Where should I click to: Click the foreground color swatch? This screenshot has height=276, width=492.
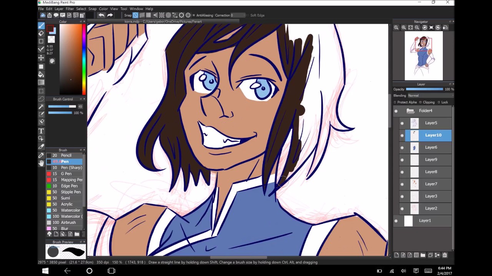click(x=50, y=29)
